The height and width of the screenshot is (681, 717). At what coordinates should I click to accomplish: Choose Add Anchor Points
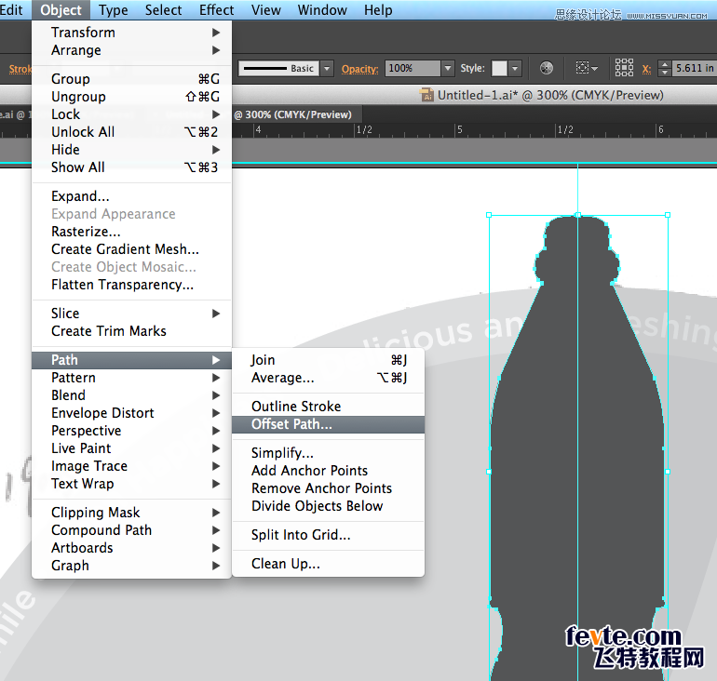[x=329, y=471]
